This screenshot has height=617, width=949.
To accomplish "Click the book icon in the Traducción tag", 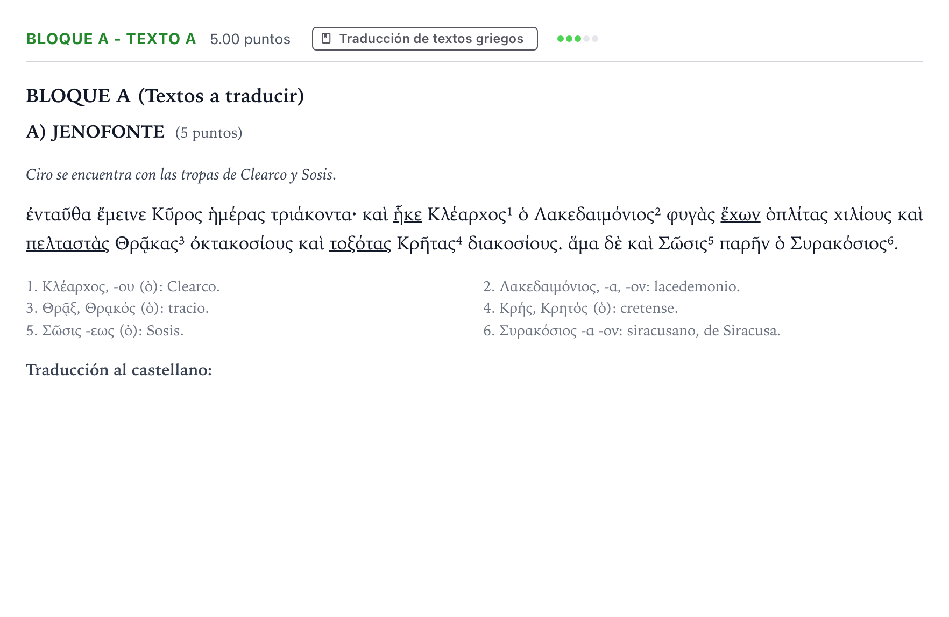I will pos(326,39).
